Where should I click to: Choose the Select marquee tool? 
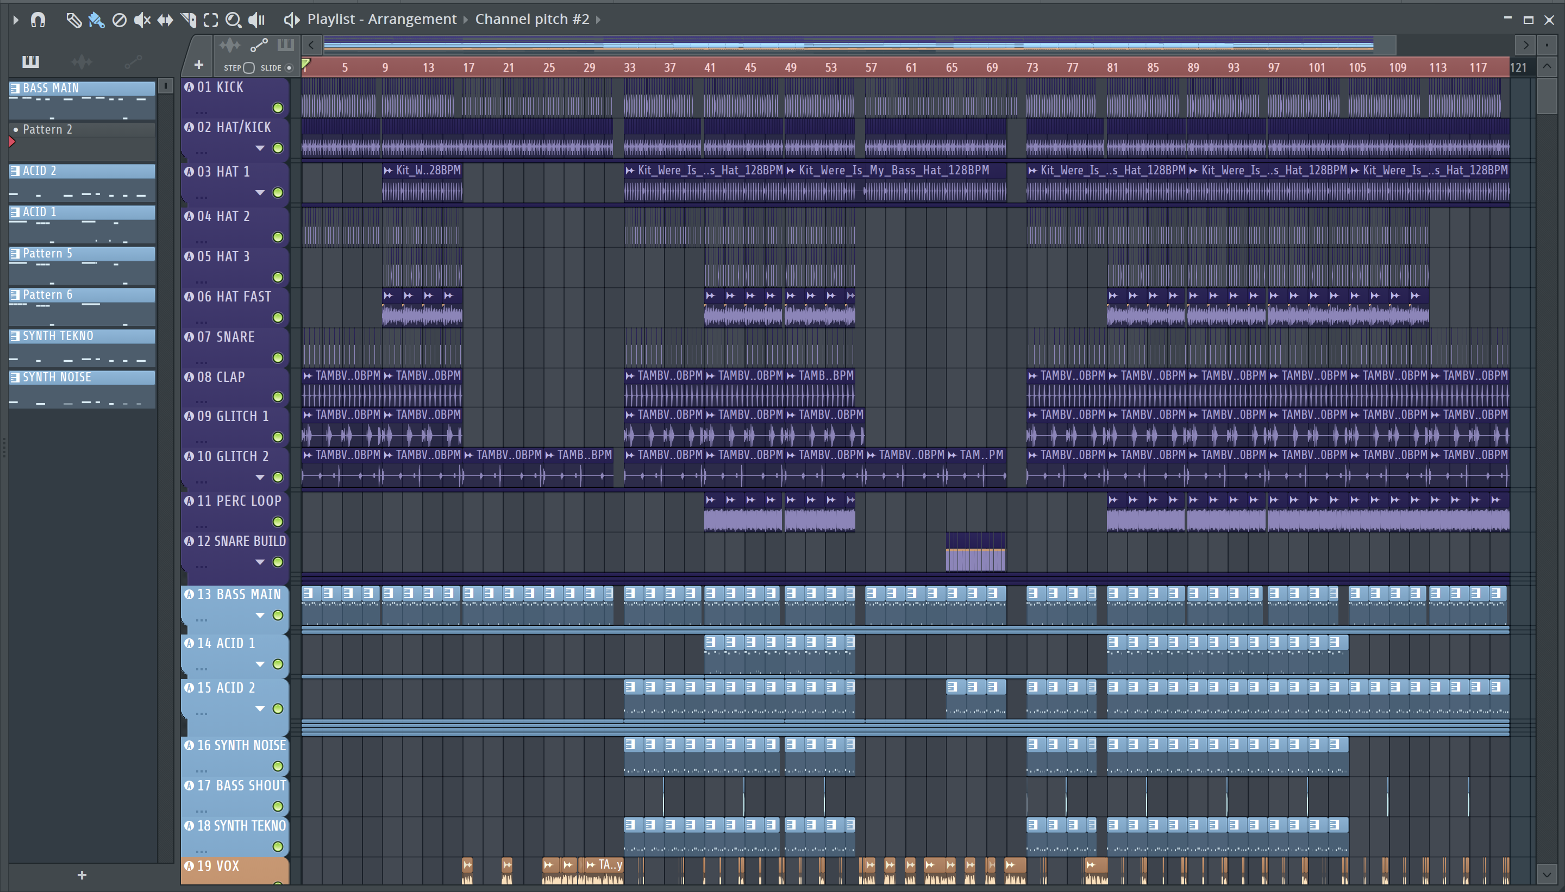click(x=211, y=20)
